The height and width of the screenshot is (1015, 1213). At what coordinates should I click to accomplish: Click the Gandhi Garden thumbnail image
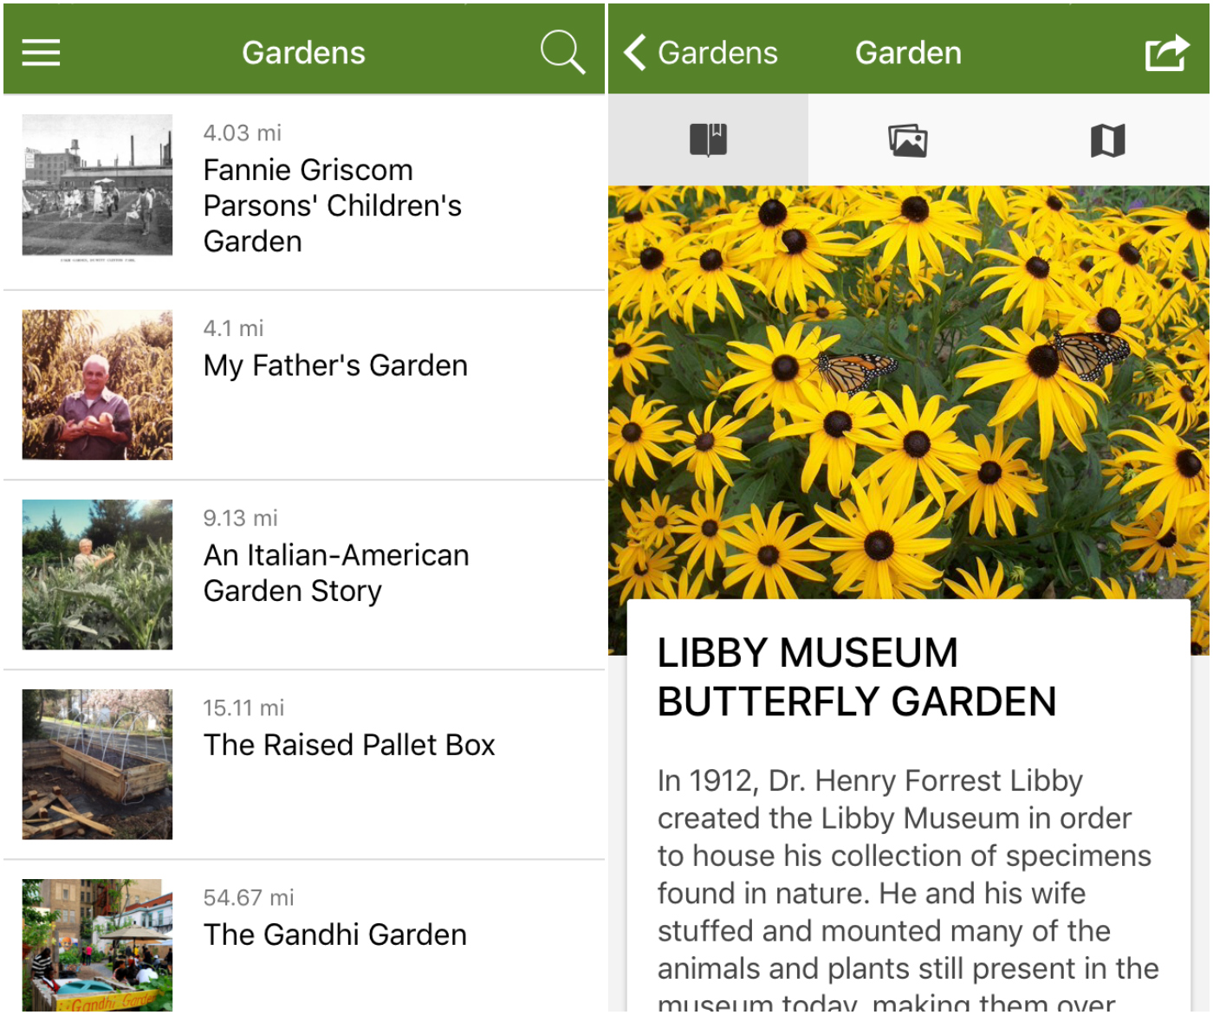click(x=97, y=944)
